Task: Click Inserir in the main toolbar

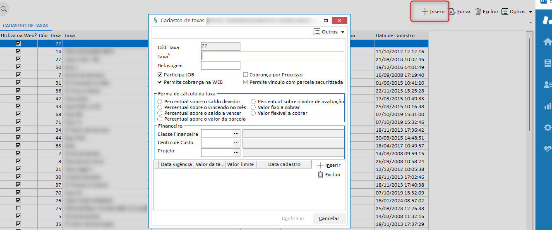Action: pos(433,12)
